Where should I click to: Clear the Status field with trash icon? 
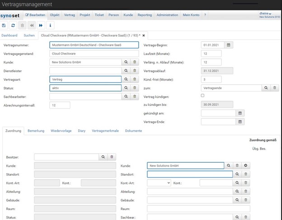(134, 88)
